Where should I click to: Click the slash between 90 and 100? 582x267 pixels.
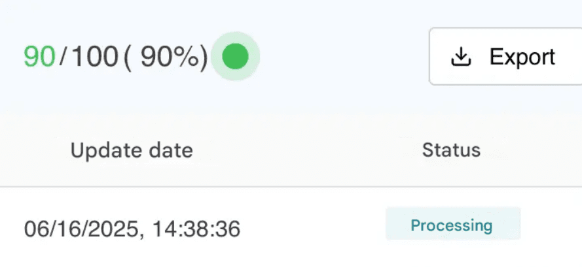click(63, 57)
